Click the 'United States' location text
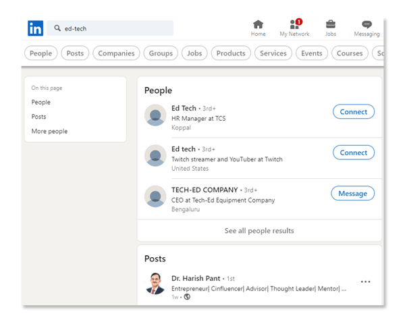This screenshot has width=405, height=322. [x=190, y=168]
